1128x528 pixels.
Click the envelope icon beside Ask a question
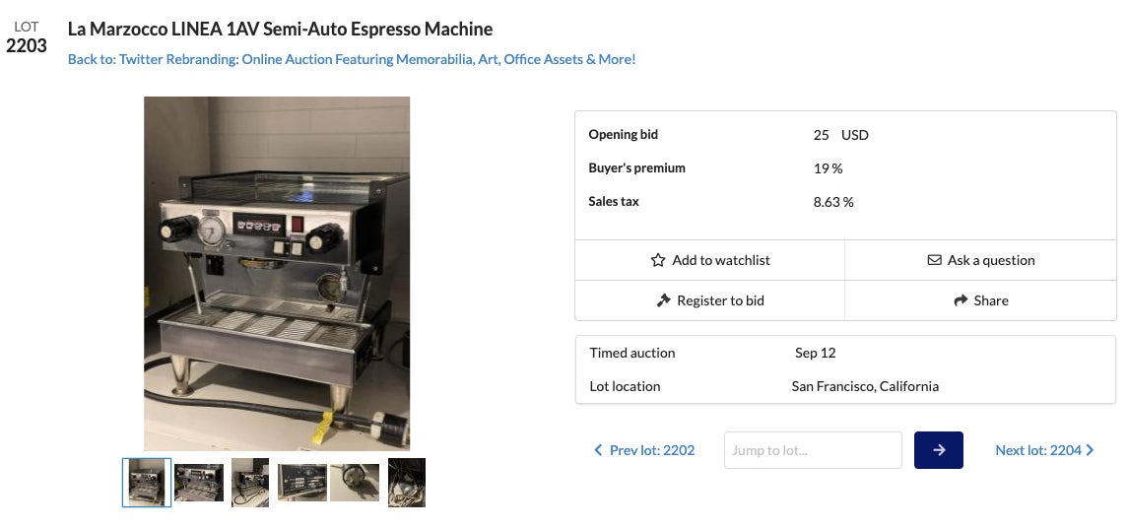(x=934, y=261)
